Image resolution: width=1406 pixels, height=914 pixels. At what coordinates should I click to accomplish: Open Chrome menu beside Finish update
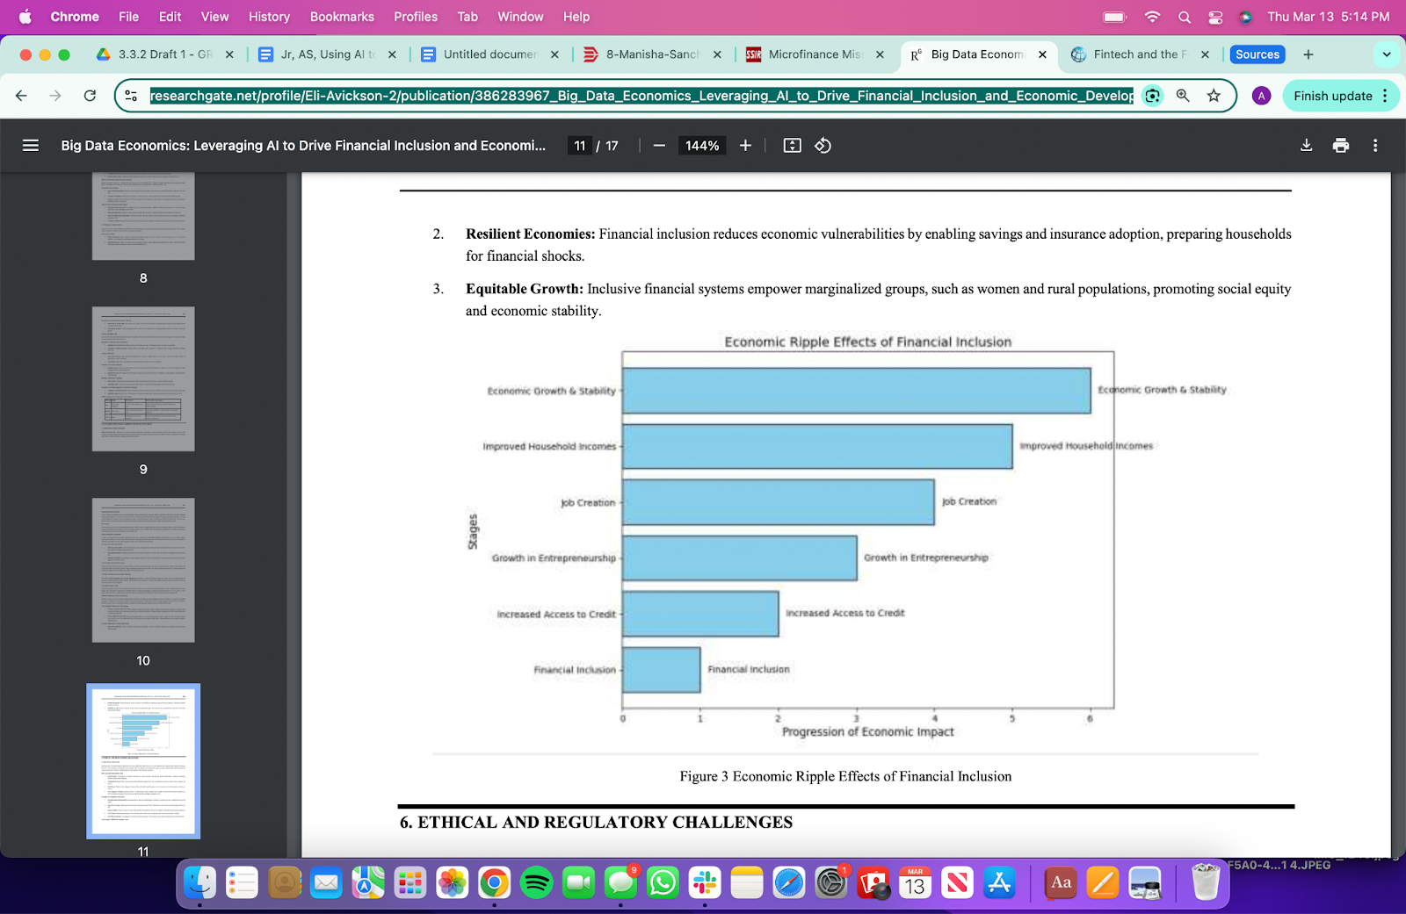[x=1386, y=96]
